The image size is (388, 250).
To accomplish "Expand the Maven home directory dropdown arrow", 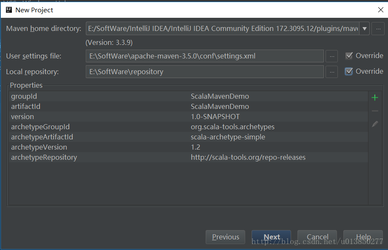I will [365, 29].
